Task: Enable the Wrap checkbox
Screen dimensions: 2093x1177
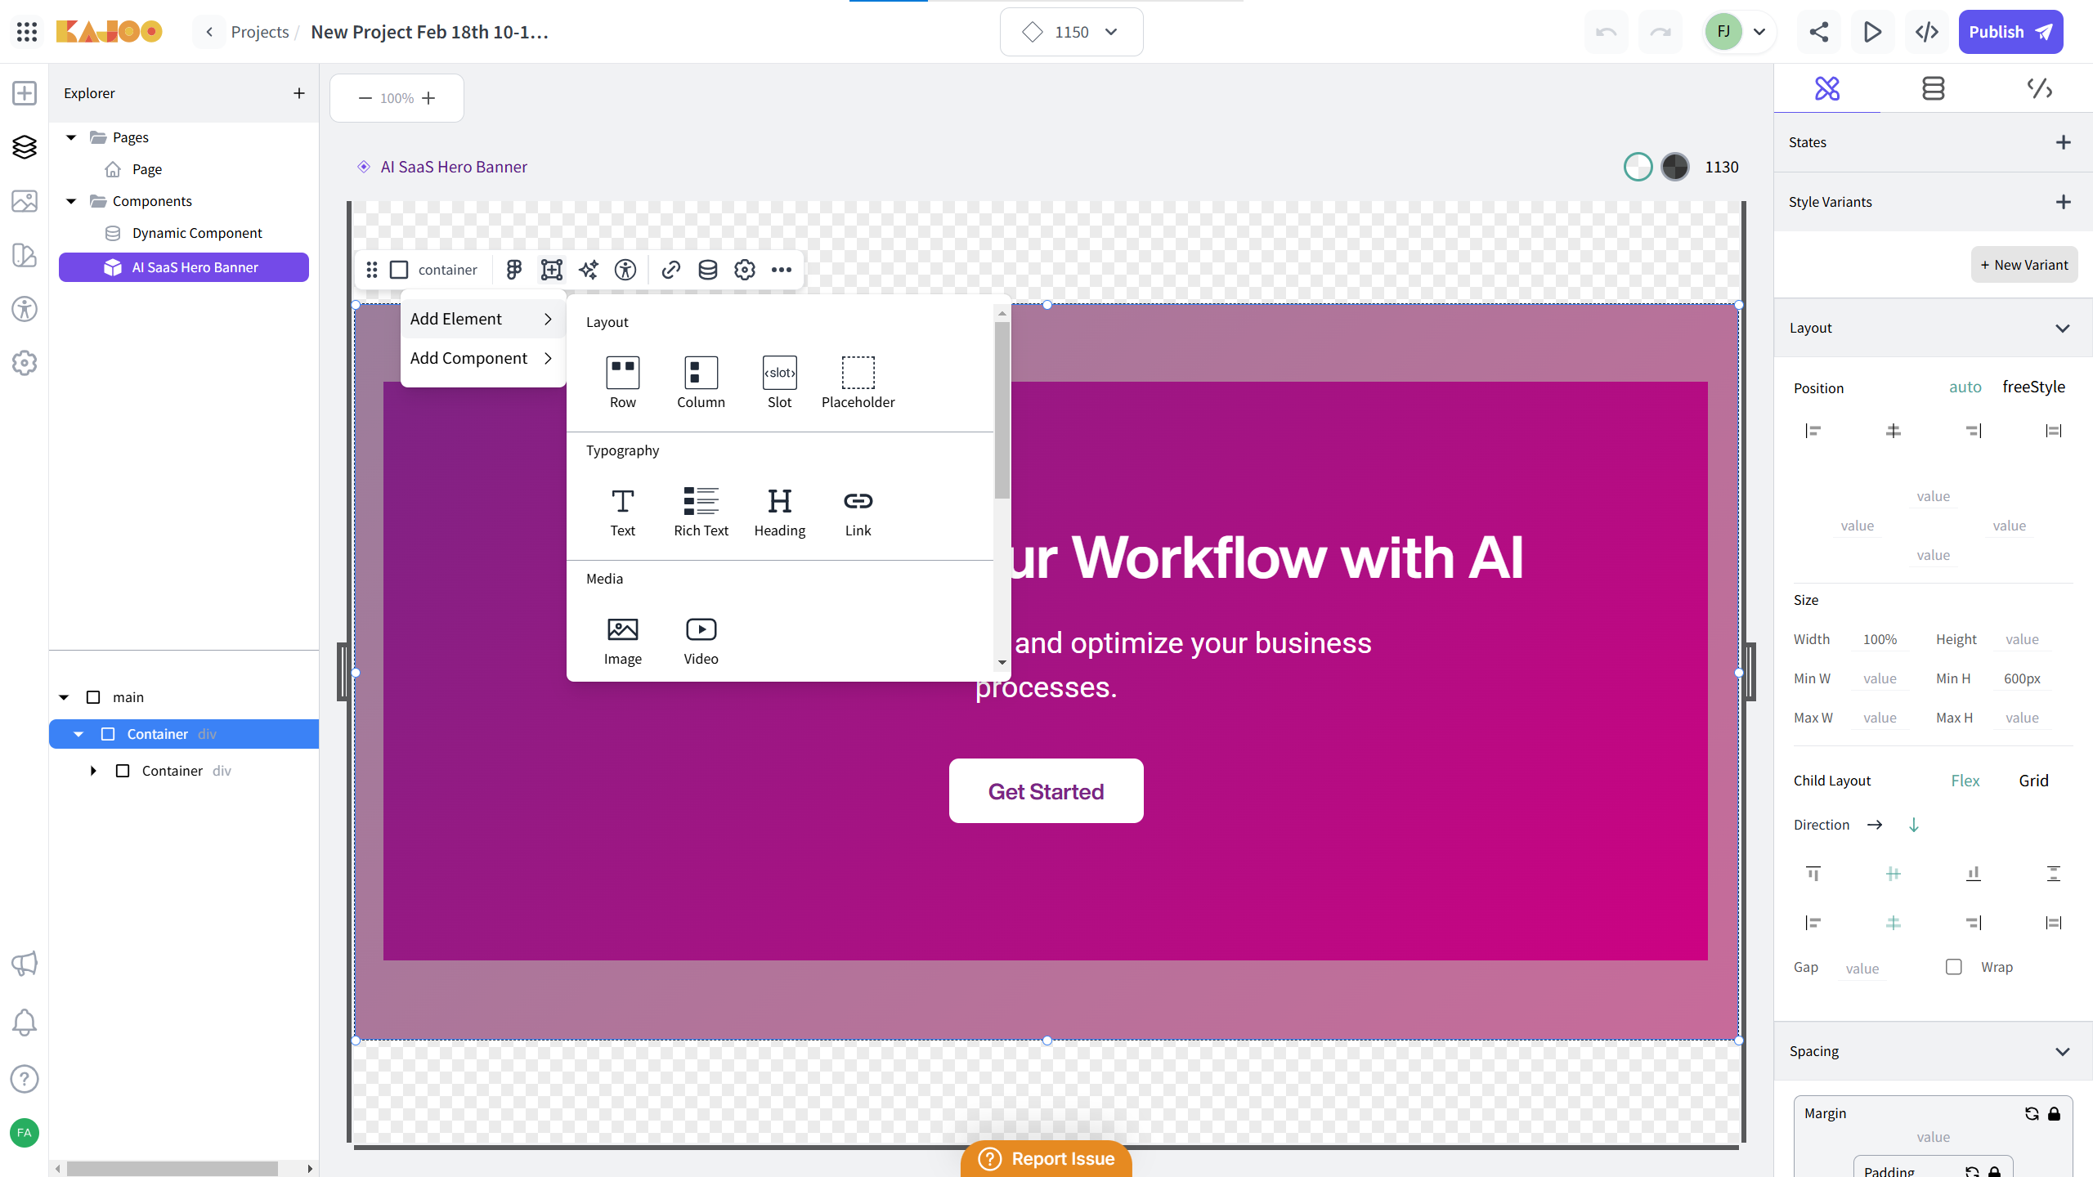Action: point(1954,967)
